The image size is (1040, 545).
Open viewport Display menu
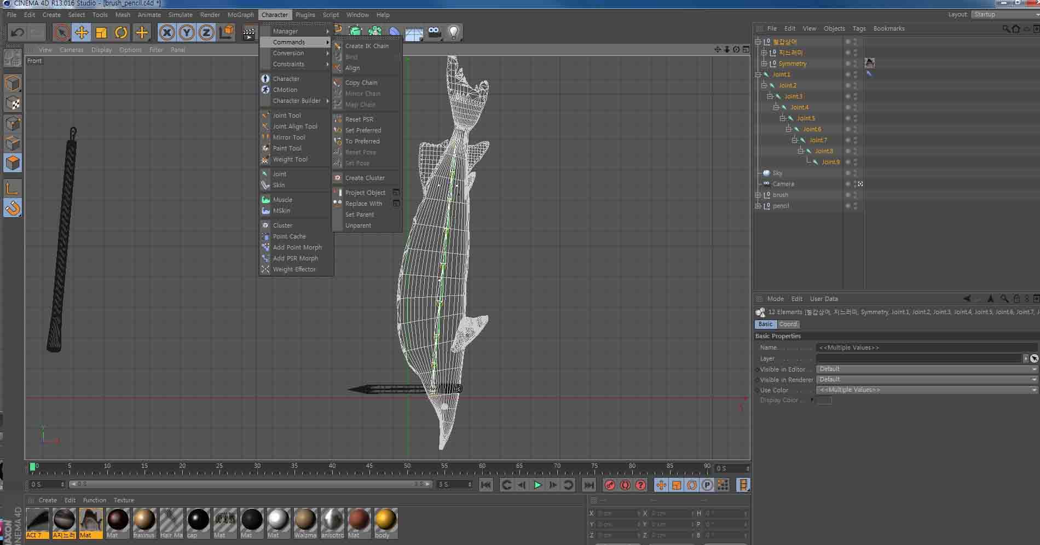pos(101,50)
